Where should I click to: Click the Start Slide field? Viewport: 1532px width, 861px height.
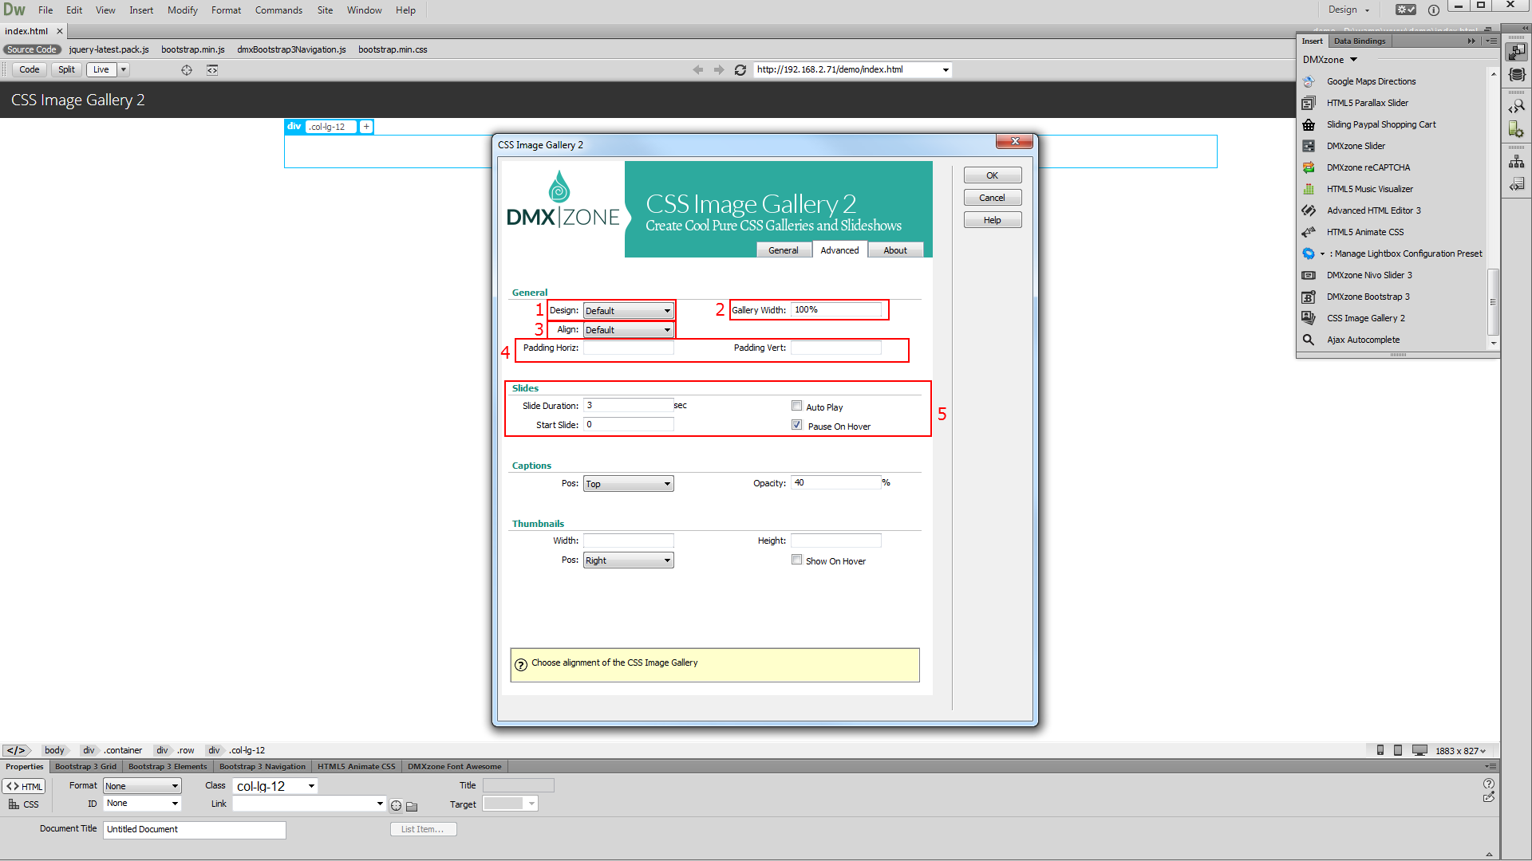[x=629, y=425]
